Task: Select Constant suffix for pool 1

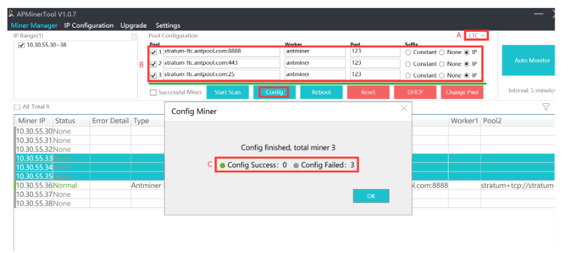Action: (408, 52)
